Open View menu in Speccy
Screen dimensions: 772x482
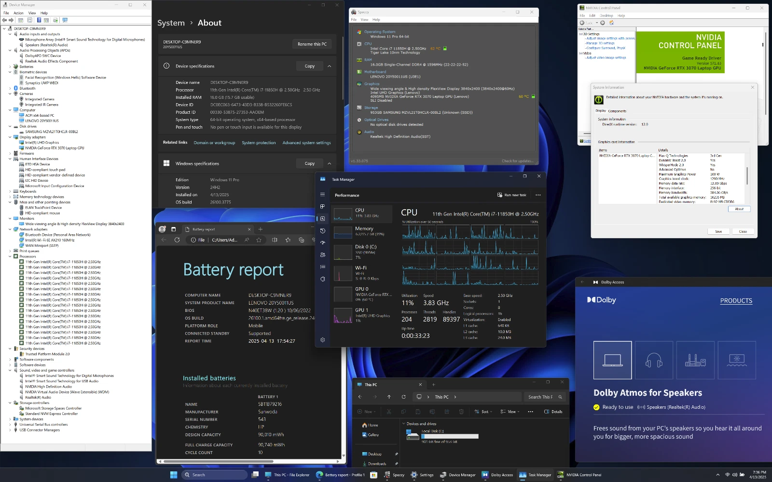(x=364, y=20)
